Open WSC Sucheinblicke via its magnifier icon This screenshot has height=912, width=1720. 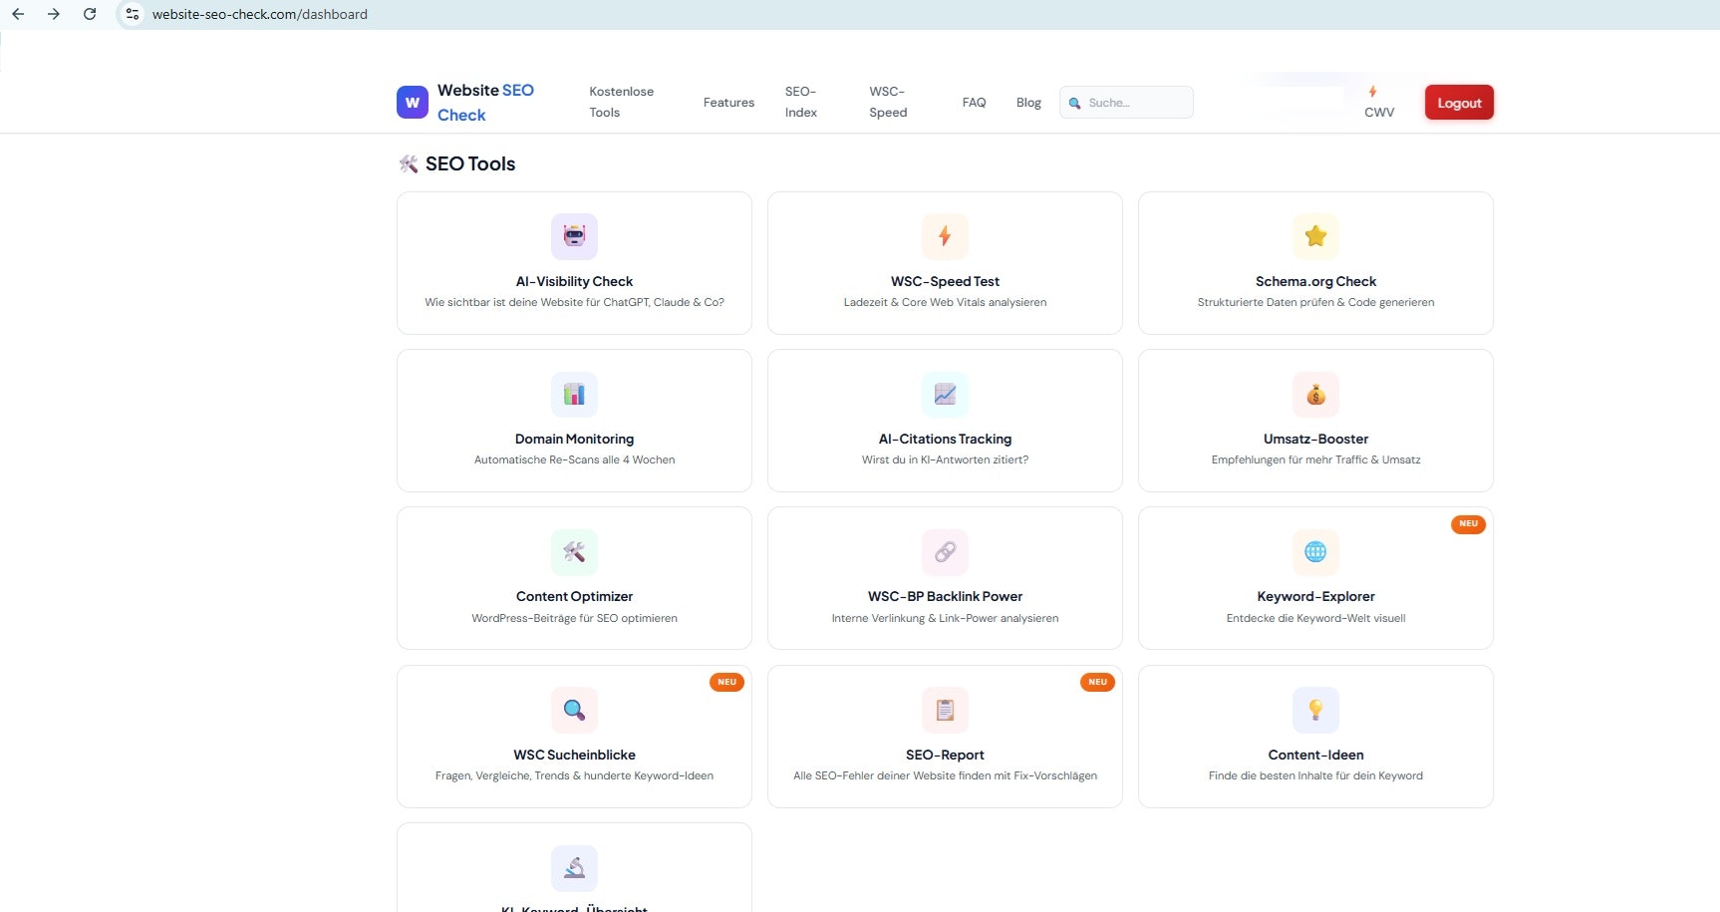coord(574,710)
